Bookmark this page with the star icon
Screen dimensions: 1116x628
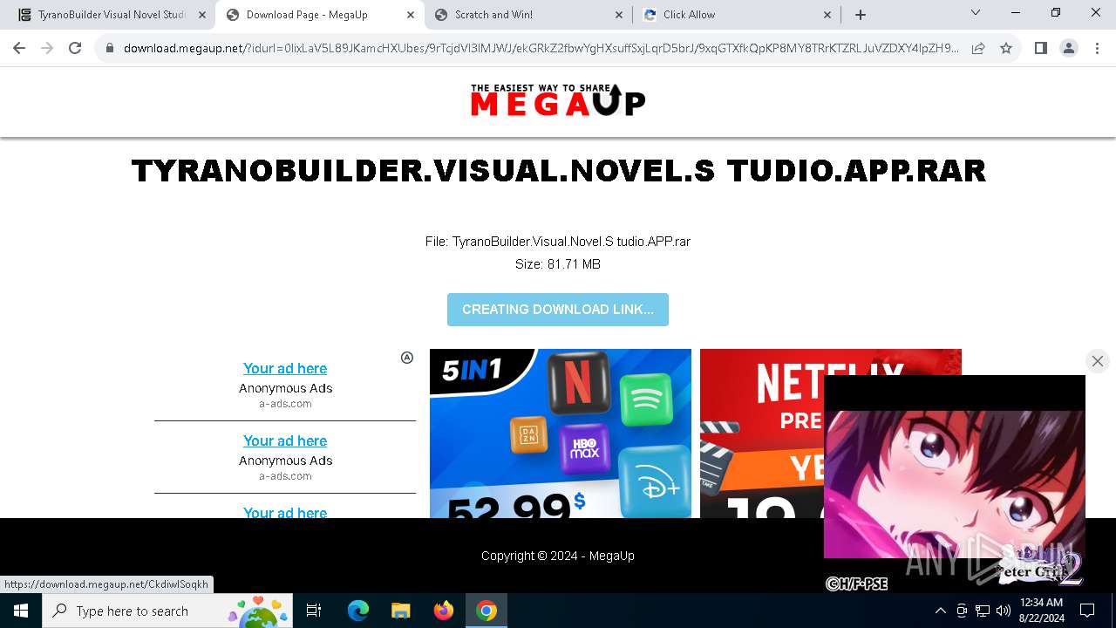pyautogui.click(x=1006, y=49)
